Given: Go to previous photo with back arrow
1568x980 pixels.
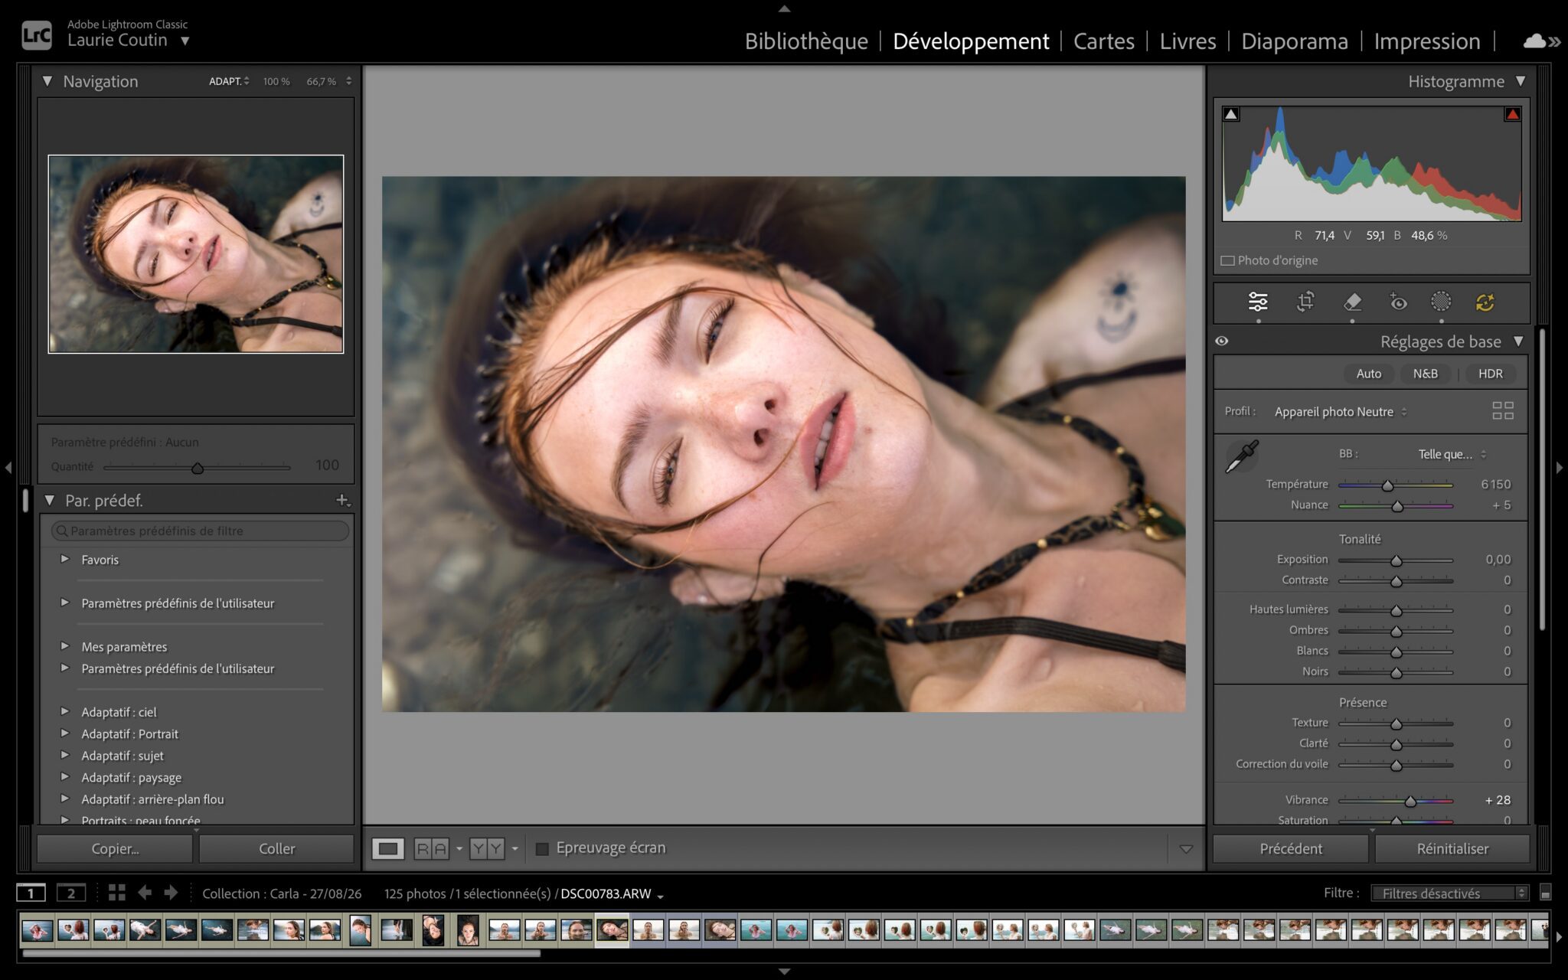Looking at the screenshot, I should coord(144,893).
